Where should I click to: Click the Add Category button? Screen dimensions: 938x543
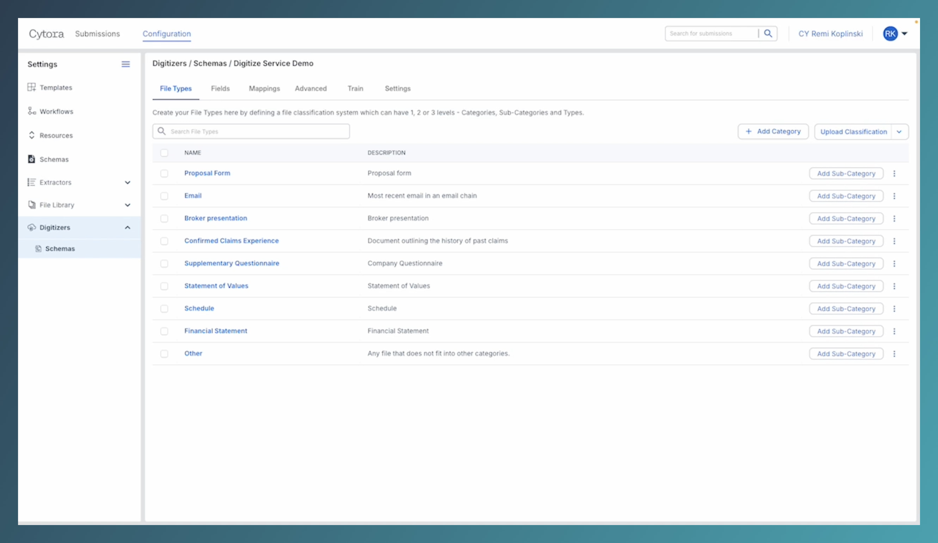[773, 132]
